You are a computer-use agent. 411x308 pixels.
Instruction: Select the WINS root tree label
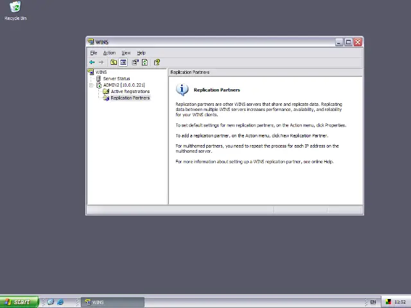(101, 72)
